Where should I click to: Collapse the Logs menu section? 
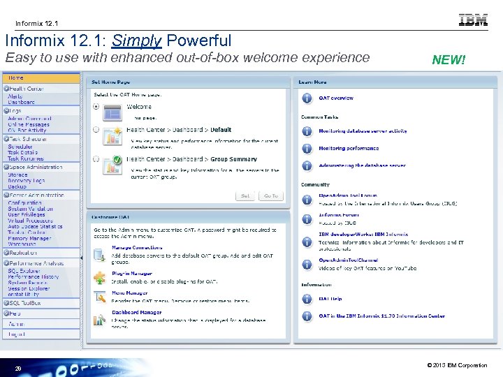[6, 110]
